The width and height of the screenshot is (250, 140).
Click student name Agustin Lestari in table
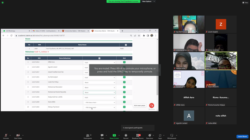point(52,67)
